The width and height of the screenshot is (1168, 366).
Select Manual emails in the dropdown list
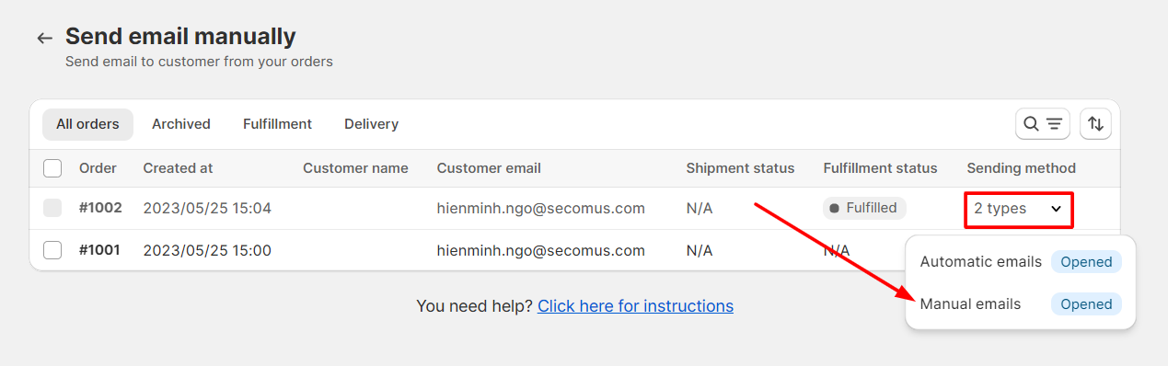coord(970,304)
